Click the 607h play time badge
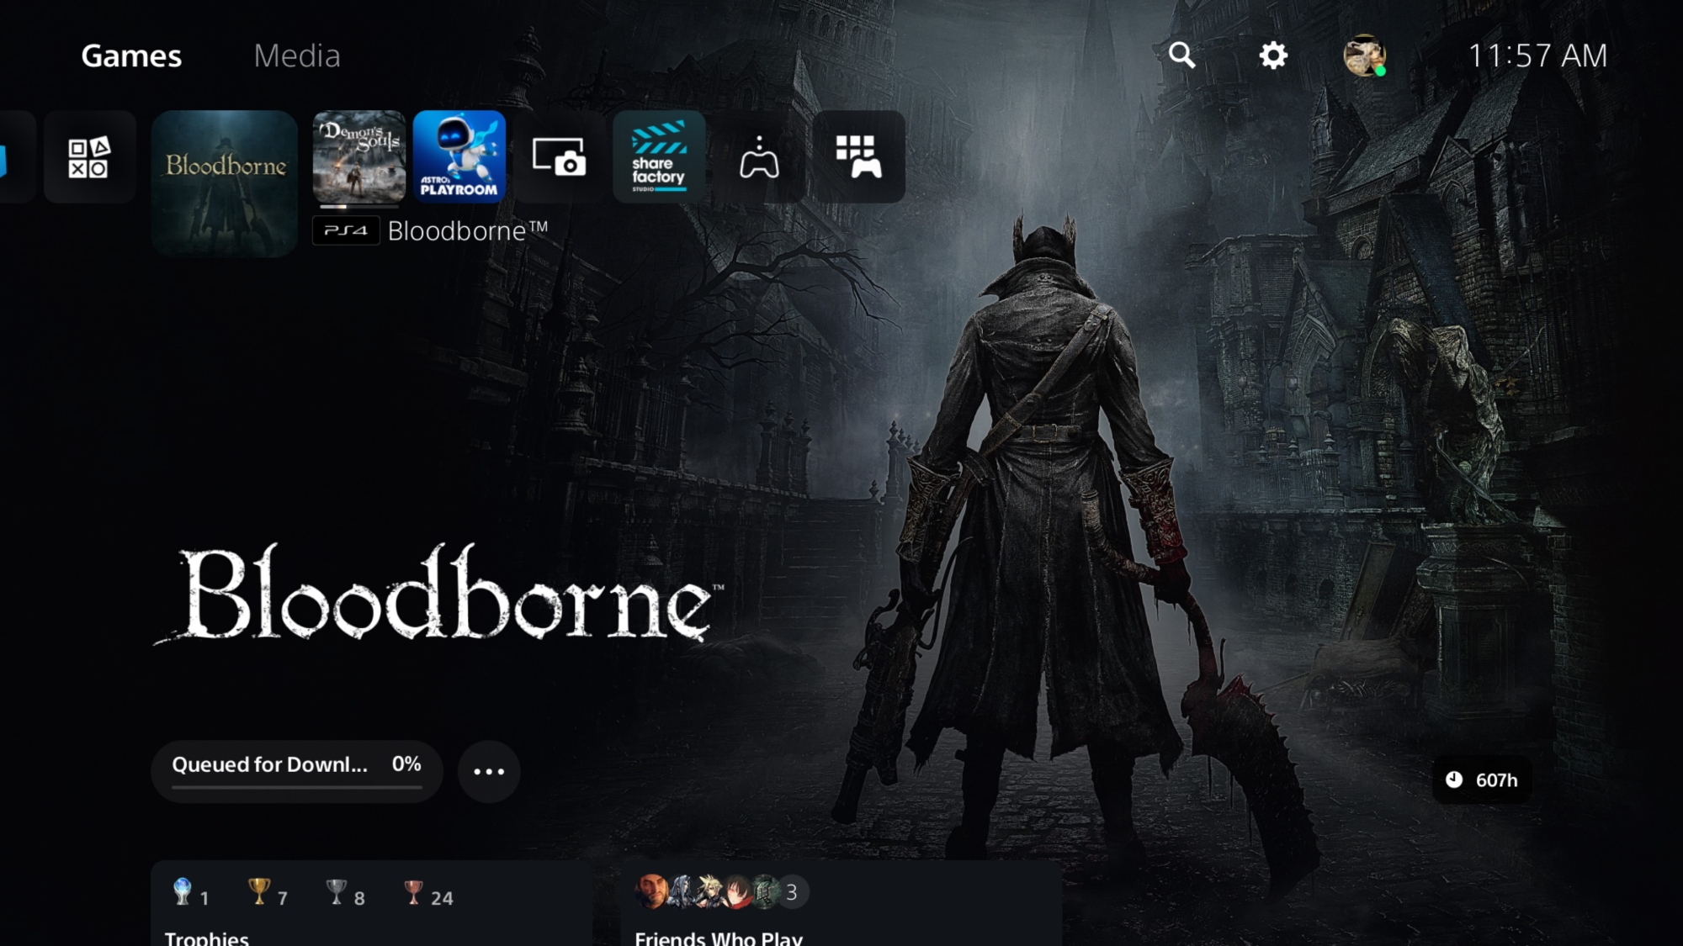Screen dimensions: 1683x946 tap(1482, 780)
